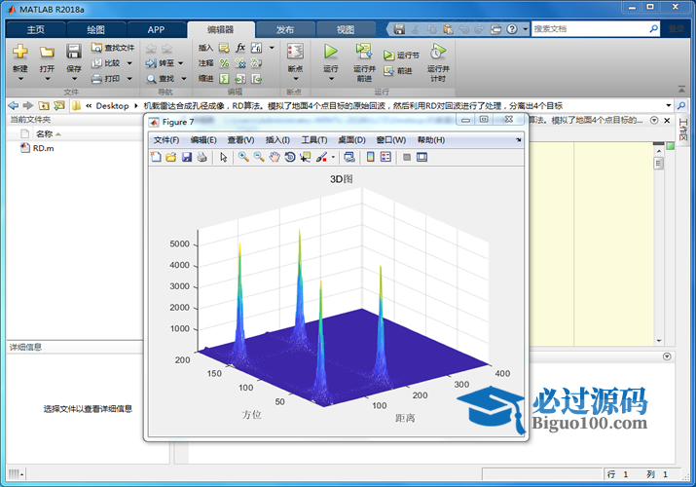Select the Rotate 3D tool in Figure 7
The width and height of the screenshot is (696, 487).
pyautogui.click(x=290, y=157)
